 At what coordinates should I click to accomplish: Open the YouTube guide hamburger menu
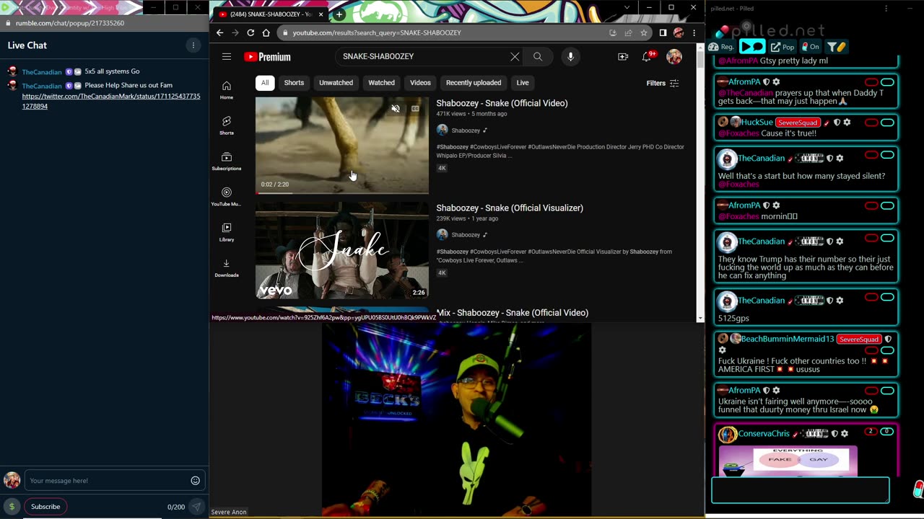[227, 56]
